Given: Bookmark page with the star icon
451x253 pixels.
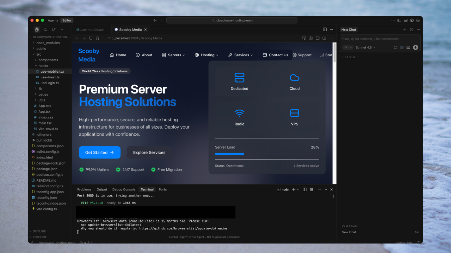Looking at the screenshot, I should pos(98,38).
